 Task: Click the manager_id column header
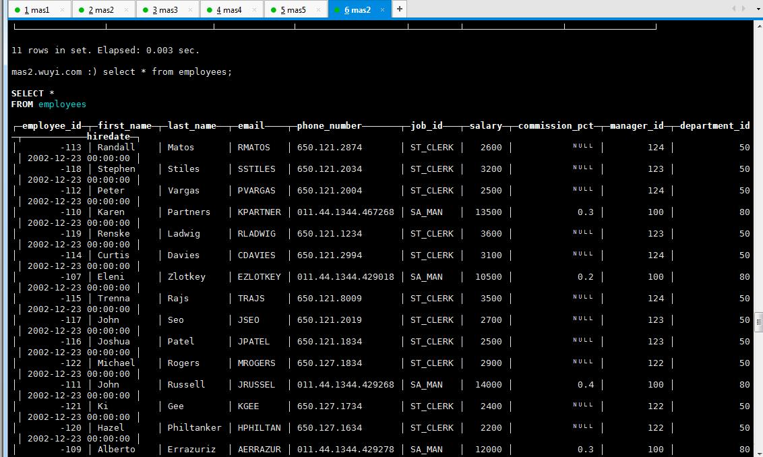pos(637,125)
